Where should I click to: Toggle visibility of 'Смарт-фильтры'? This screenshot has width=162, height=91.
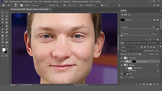pyautogui.click(x=127, y=68)
